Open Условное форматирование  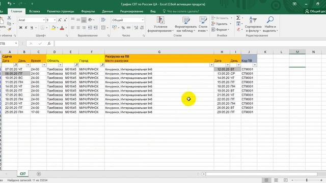click(160, 24)
